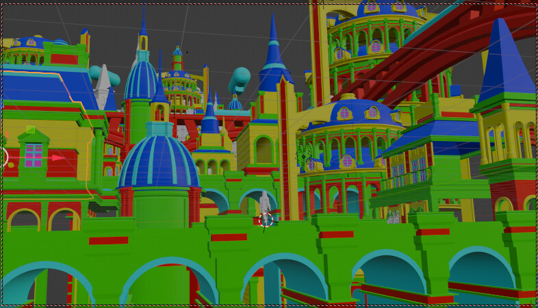The width and height of the screenshot is (538, 308).
Task: Select the dark green wireframe object
Action: (304, 157)
